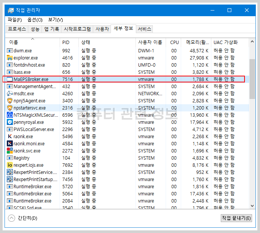Sort by the 상태 column header
The image size is (260, 233).
click(107, 42)
